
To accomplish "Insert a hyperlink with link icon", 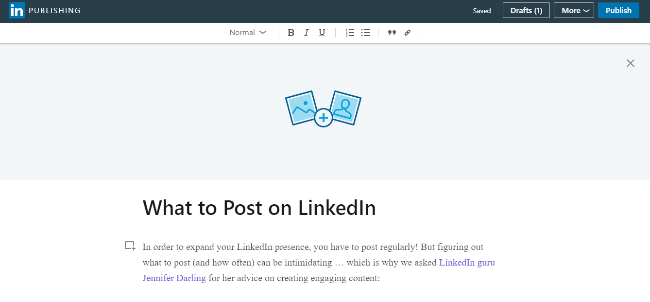I will (x=408, y=33).
